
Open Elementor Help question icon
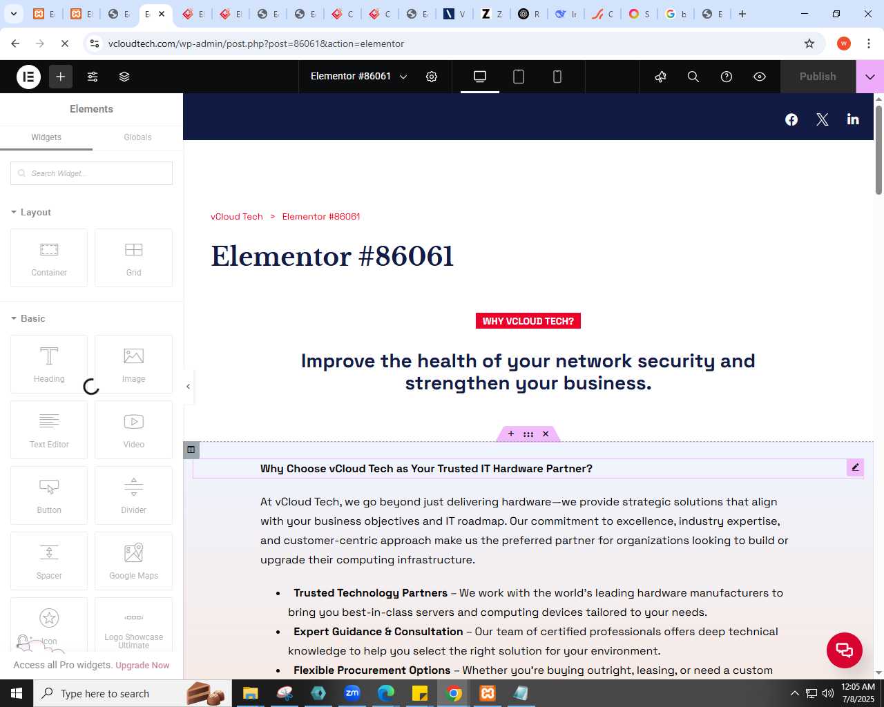coord(727,77)
